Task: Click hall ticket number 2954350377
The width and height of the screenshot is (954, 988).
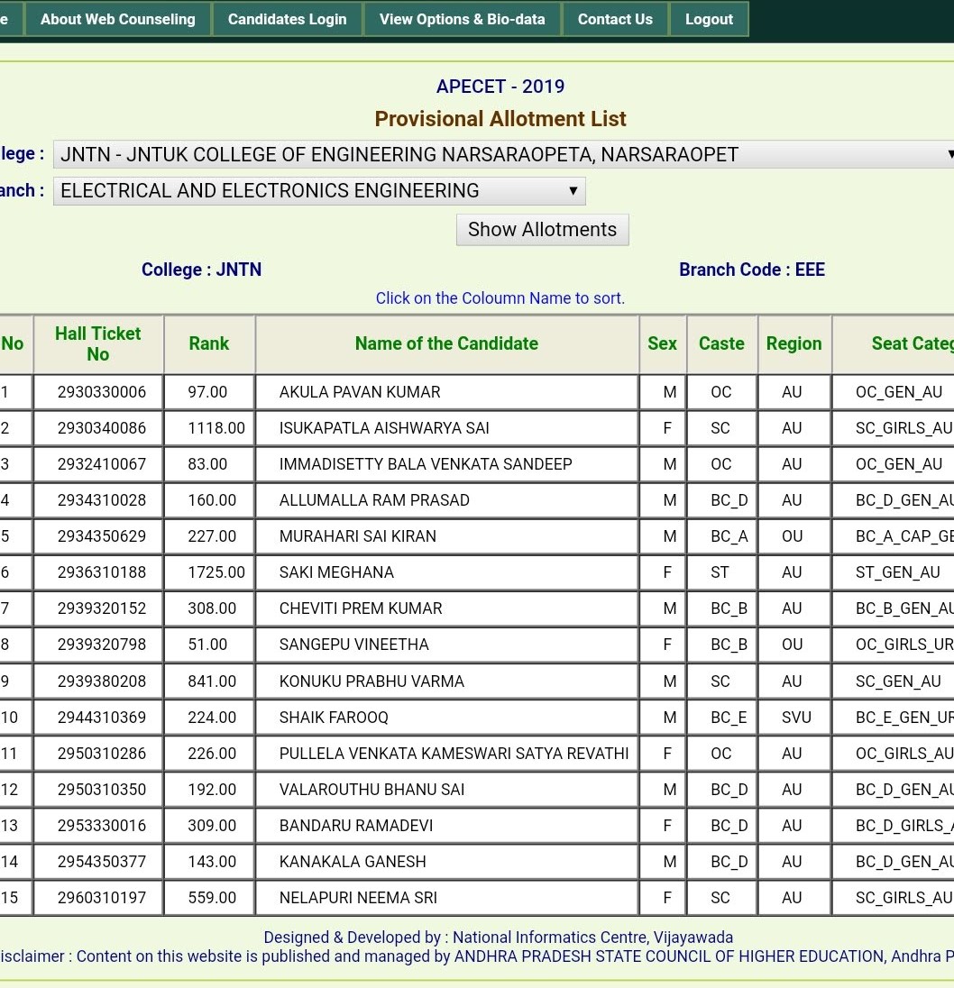Action: [x=102, y=862]
